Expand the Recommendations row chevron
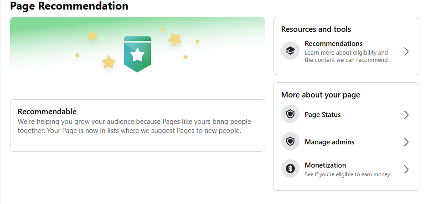 (x=406, y=51)
